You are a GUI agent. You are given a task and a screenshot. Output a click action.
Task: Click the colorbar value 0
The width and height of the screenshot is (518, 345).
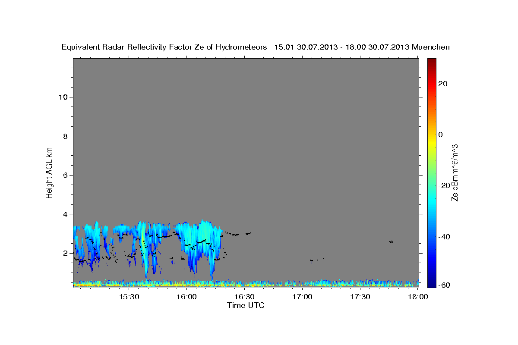point(441,135)
